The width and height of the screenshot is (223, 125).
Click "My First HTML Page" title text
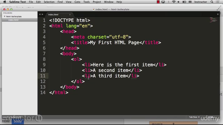click(x=115, y=42)
